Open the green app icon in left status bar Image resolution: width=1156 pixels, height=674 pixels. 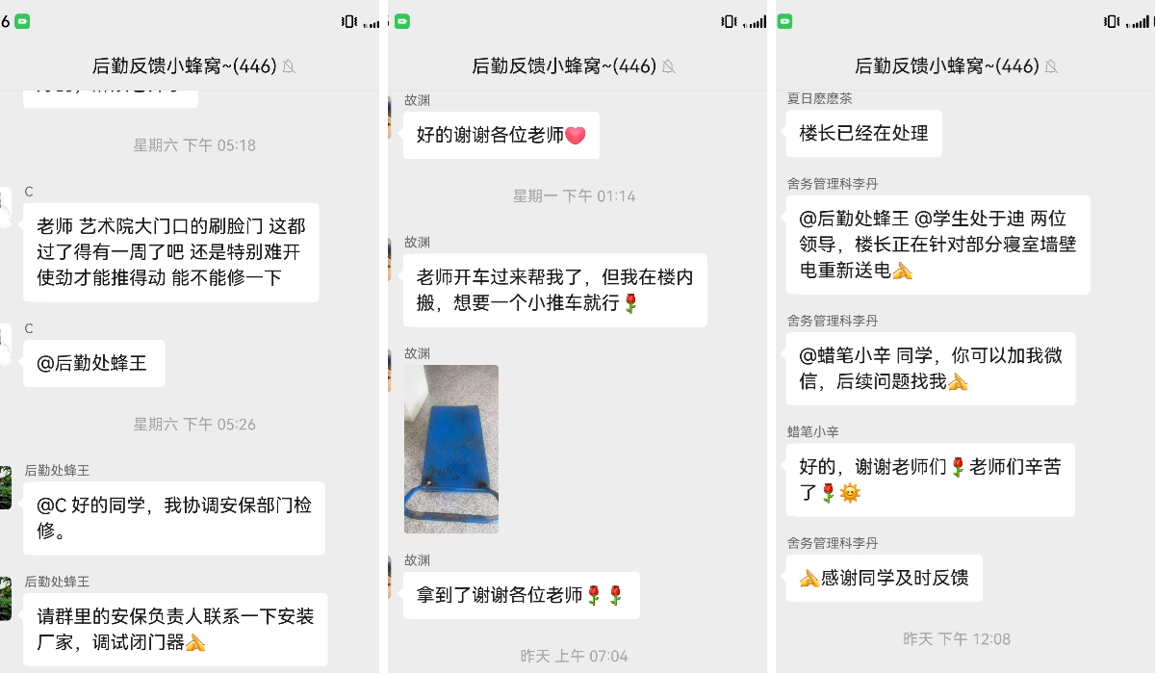click(22, 21)
